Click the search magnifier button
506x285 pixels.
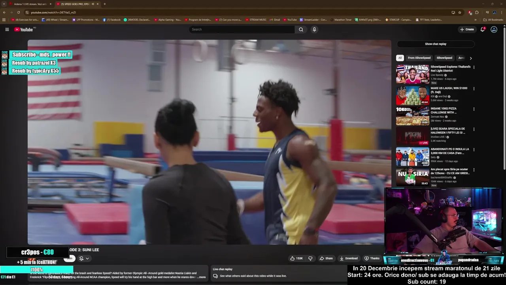(301, 29)
